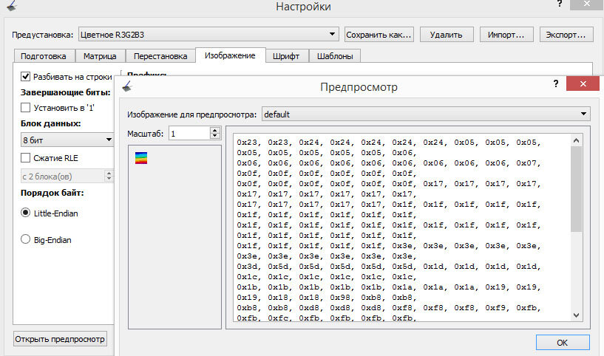Screen dimensions: 604x356
Task: Click the rainbow preview image thumbnail
Action: point(141,158)
